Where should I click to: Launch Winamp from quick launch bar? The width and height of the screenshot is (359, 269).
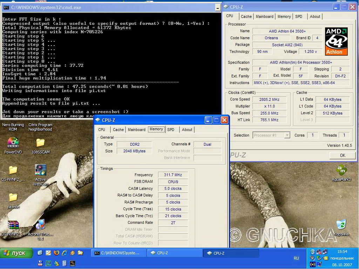click(x=73, y=253)
